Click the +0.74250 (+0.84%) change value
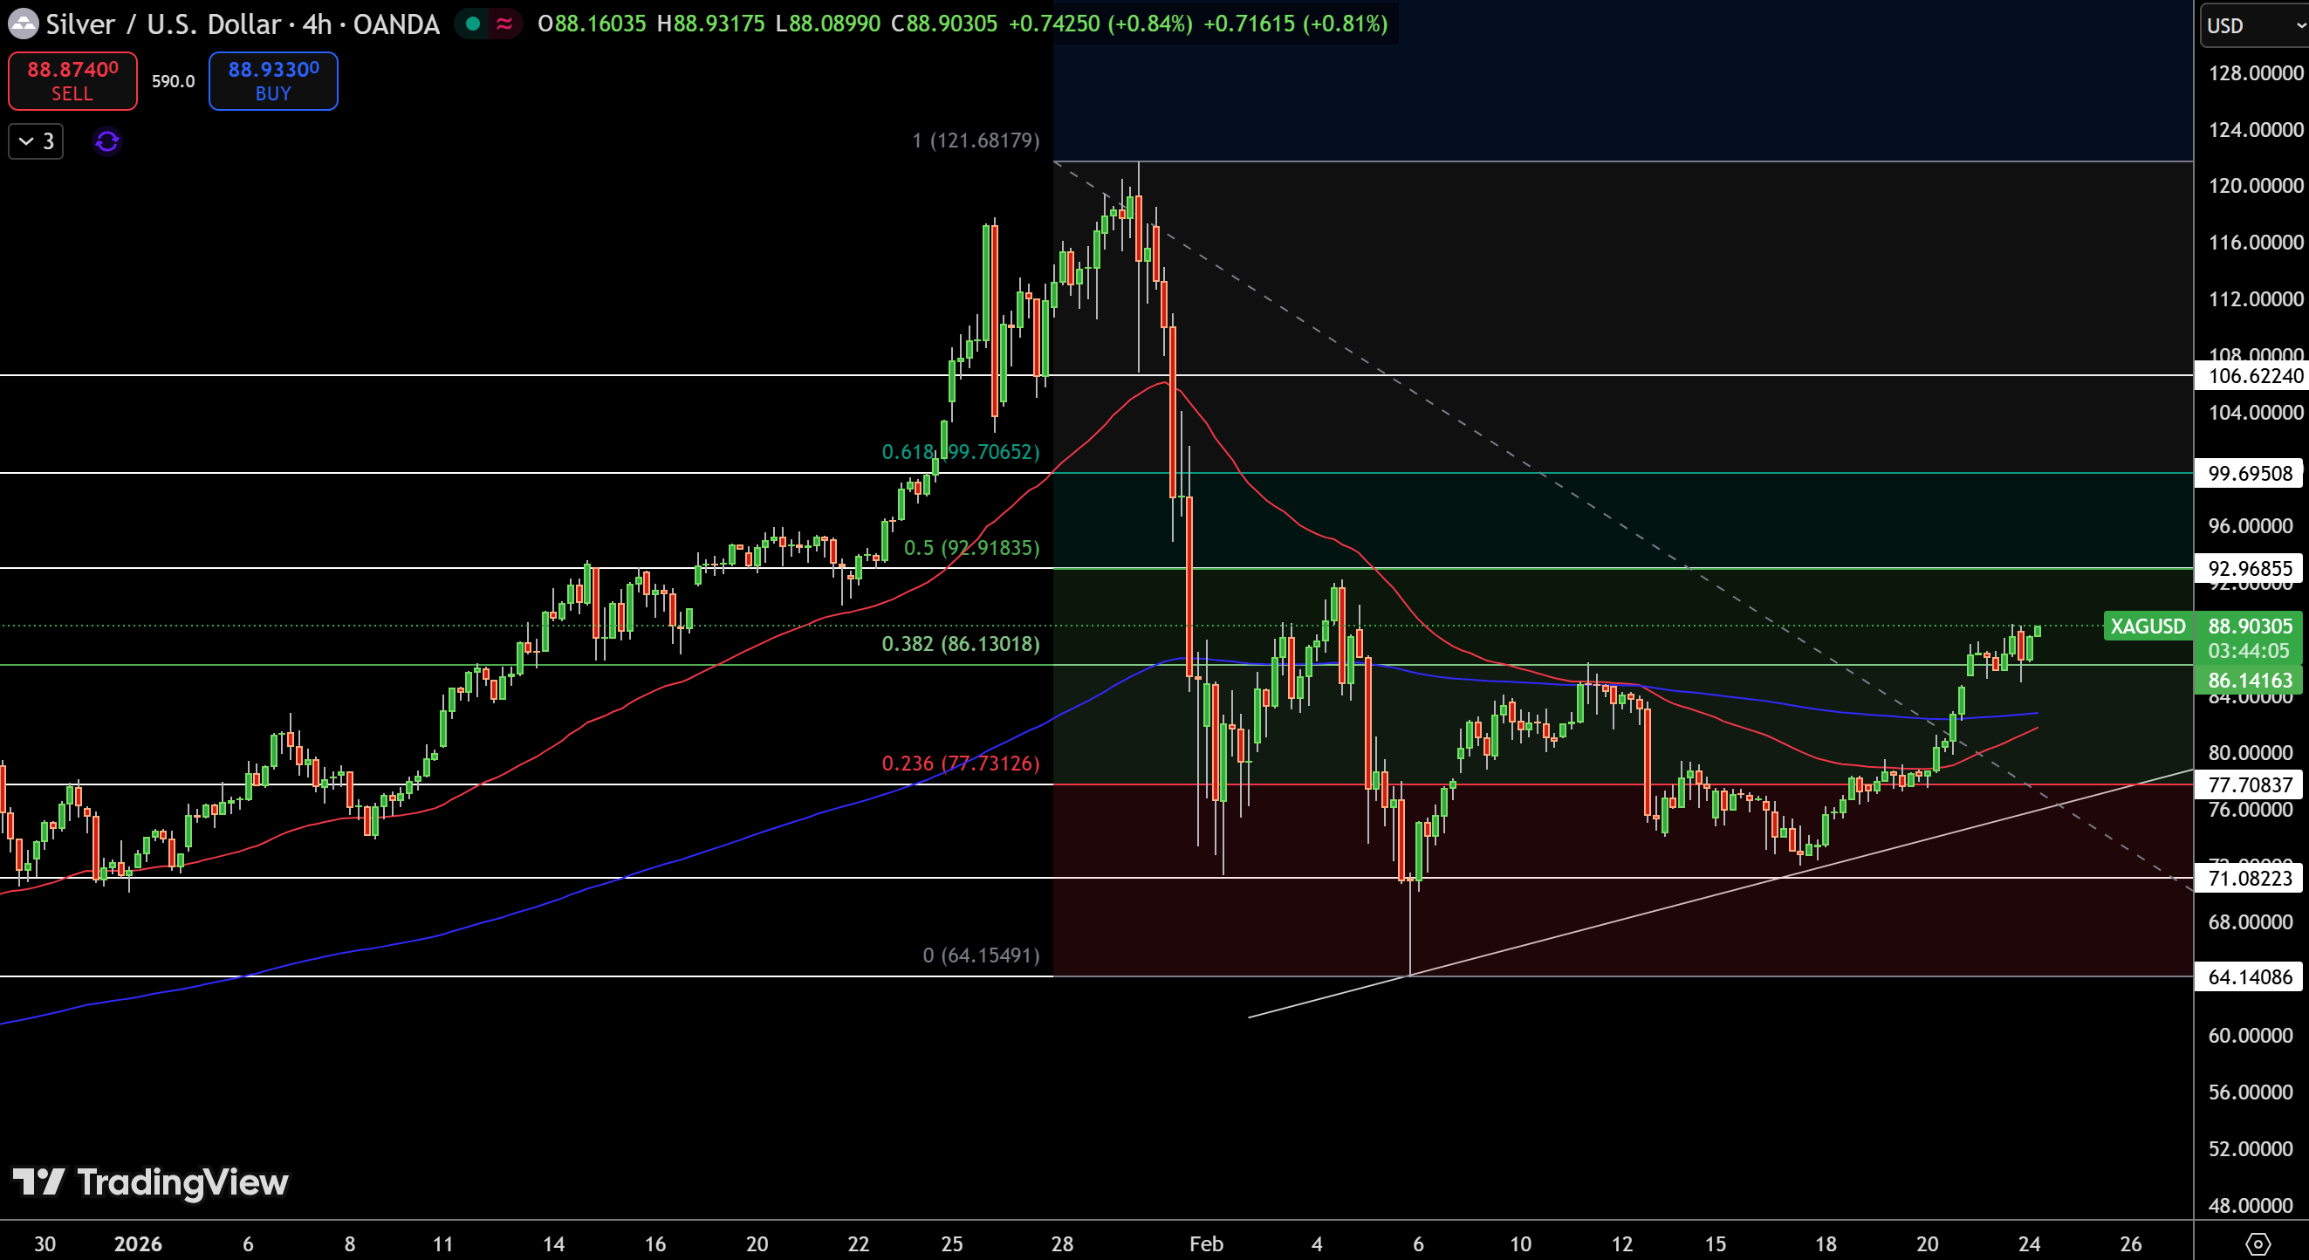 point(1100,24)
